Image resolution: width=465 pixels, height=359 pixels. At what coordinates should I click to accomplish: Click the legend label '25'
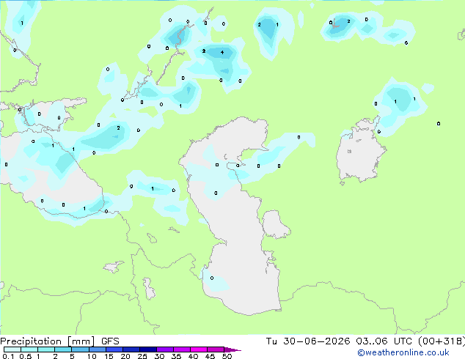click(x=142, y=356)
